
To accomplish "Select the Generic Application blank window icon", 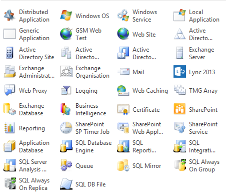I will [9, 34].
